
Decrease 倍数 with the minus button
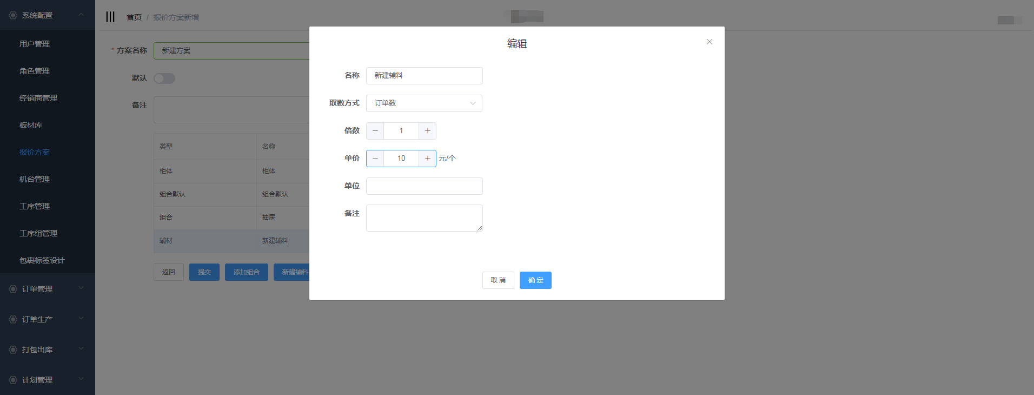coord(375,131)
